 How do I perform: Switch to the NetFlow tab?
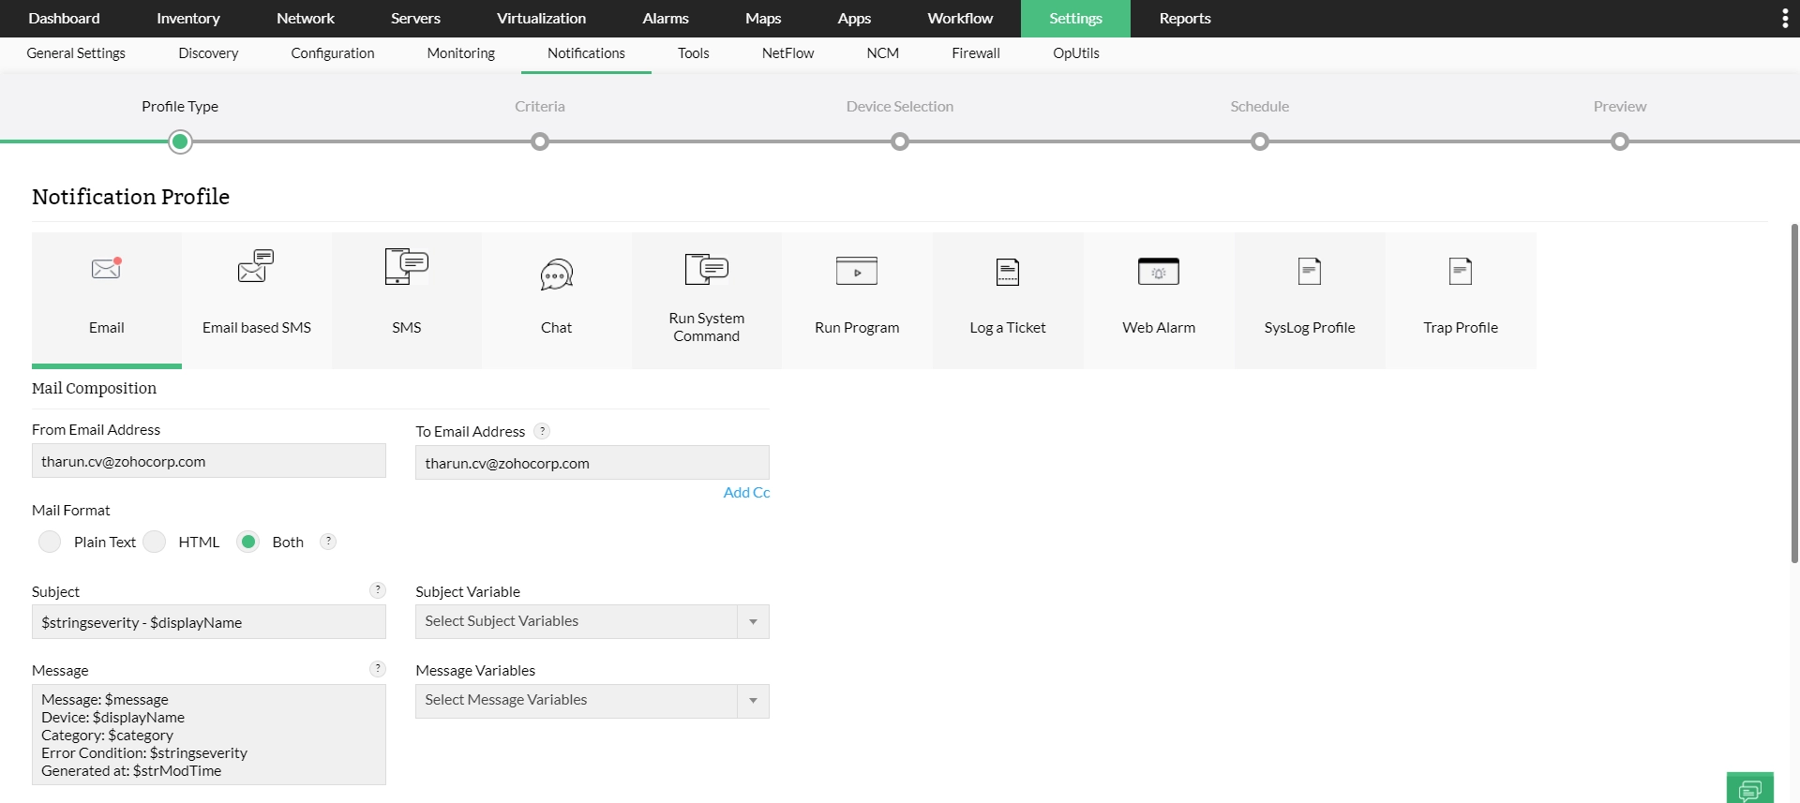[x=787, y=53]
